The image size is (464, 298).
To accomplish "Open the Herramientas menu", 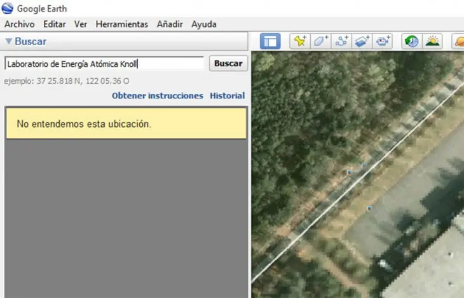I will [x=122, y=24].
